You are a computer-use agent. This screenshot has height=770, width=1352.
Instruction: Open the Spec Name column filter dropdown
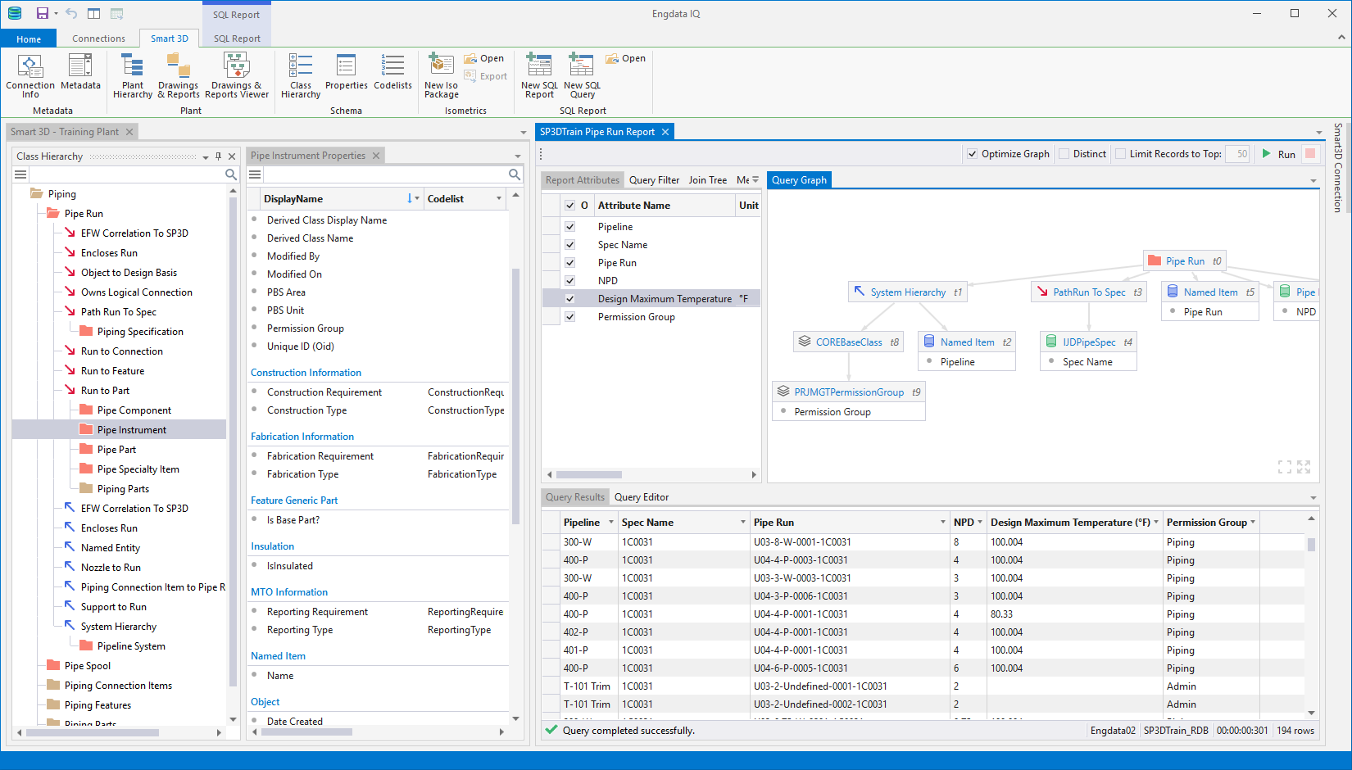point(743,523)
